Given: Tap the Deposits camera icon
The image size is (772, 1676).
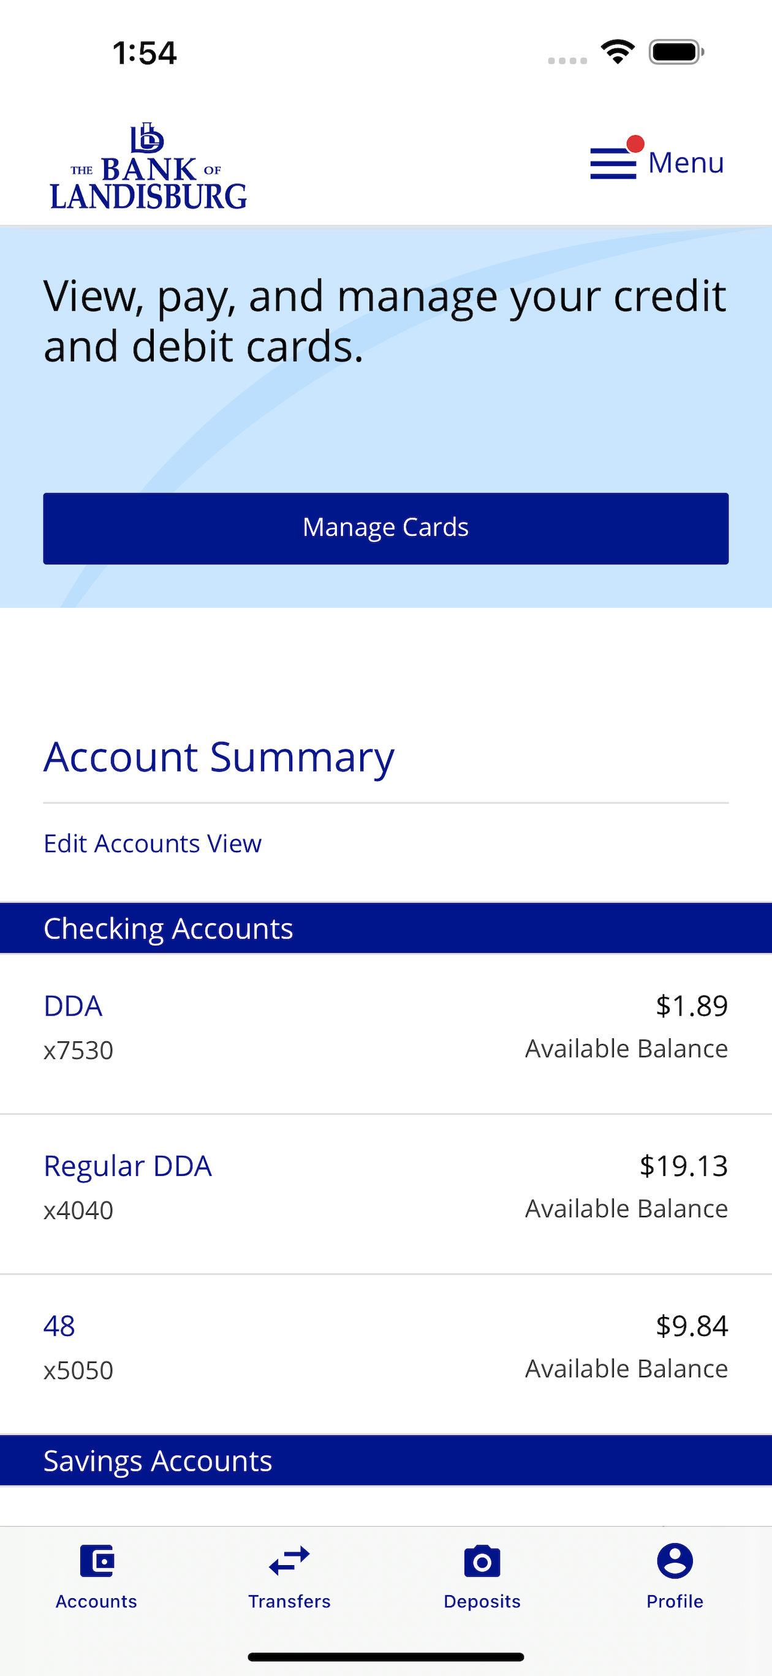Looking at the screenshot, I should [482, 1561].
